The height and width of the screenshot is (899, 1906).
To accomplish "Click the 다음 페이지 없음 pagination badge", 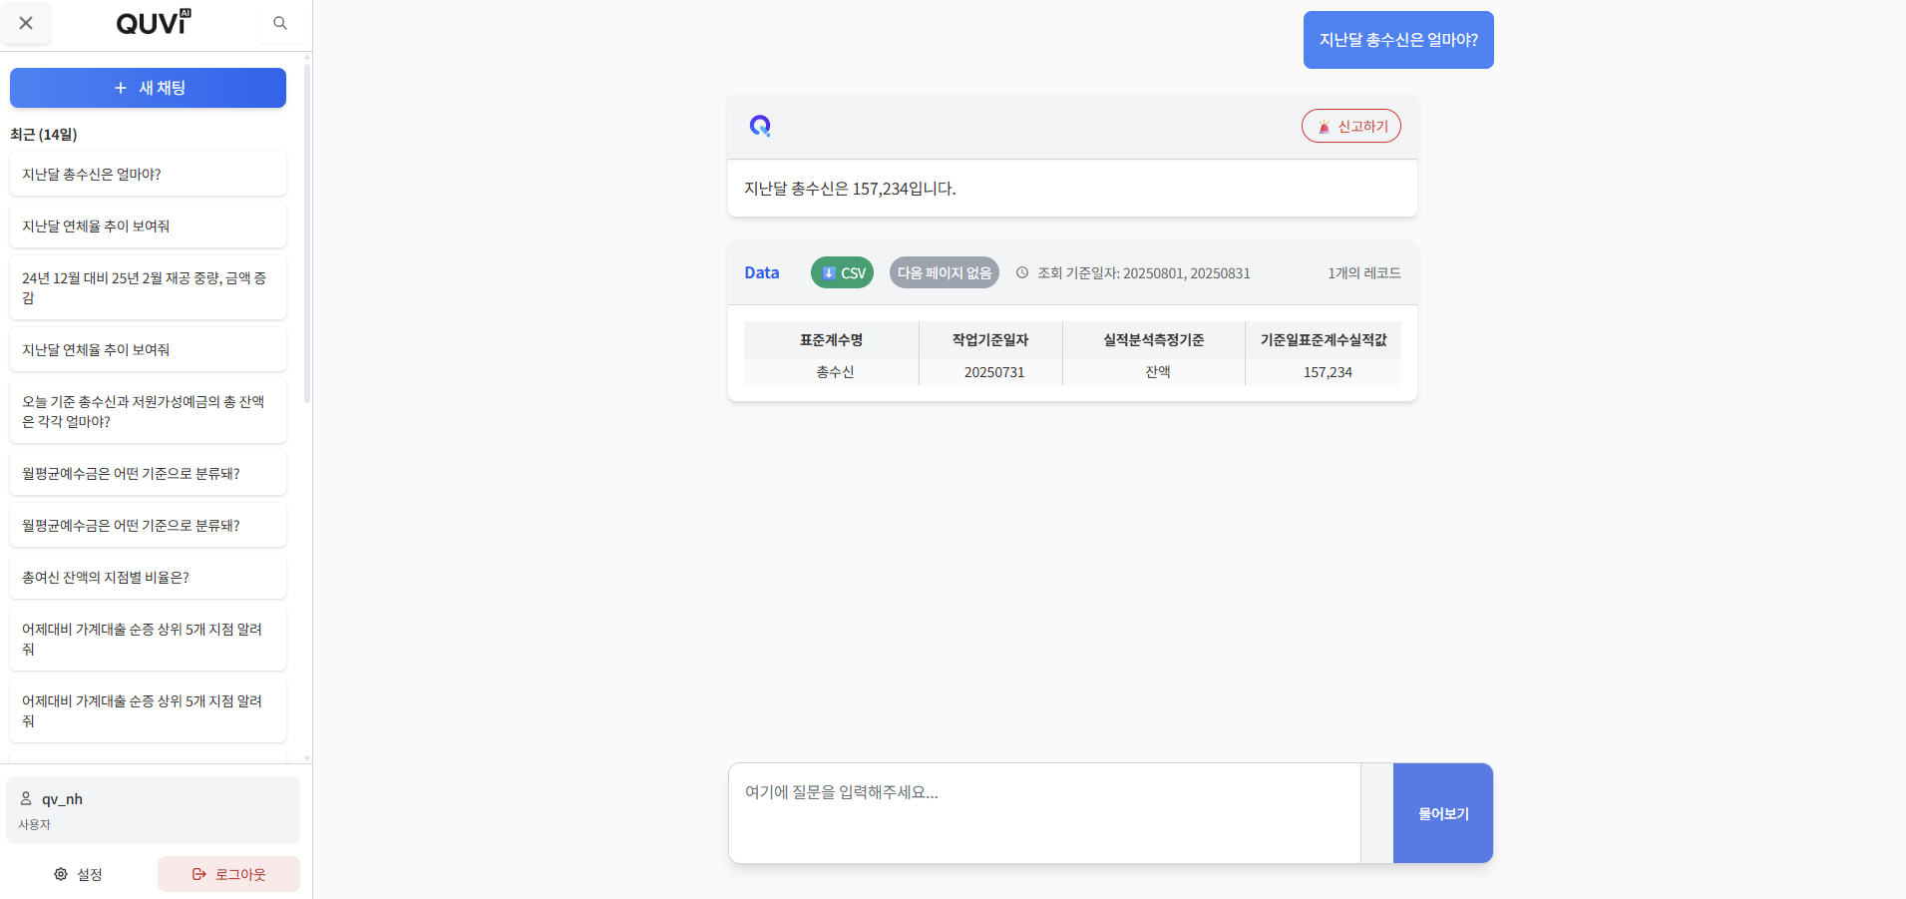I will [x=944, y=272].
